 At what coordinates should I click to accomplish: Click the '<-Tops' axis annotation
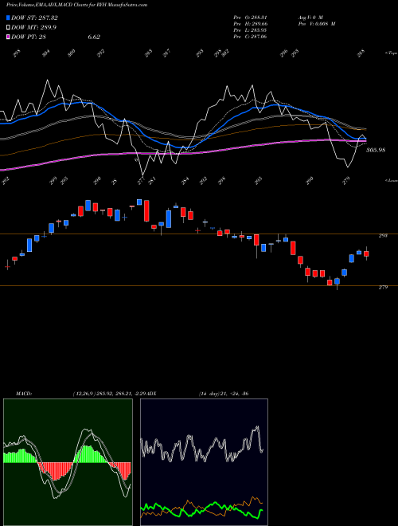pyautogui.click(x=391, y=53)
